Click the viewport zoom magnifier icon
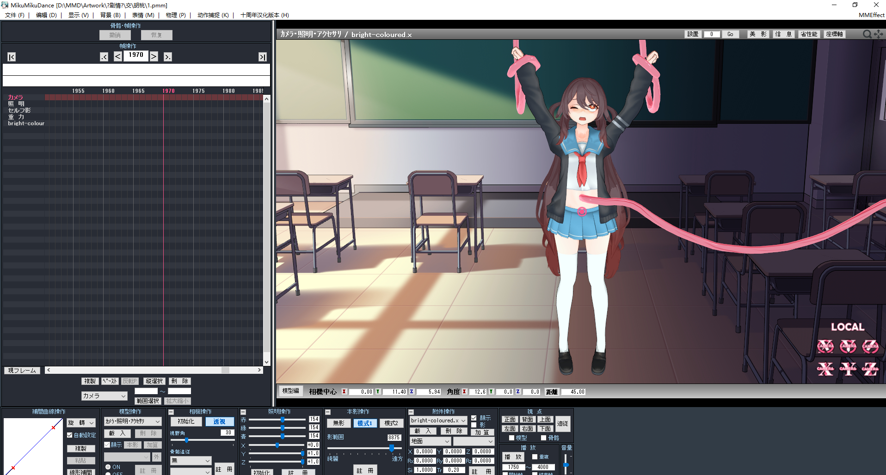The image size is (886, 475). click(867, 34)
